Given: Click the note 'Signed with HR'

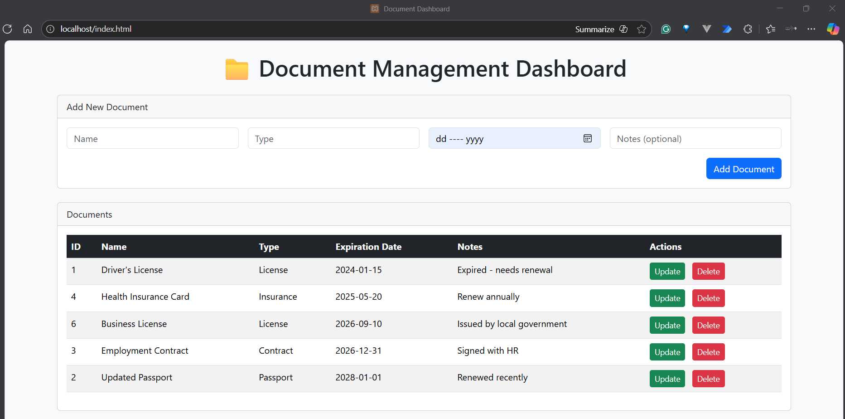Looking at the screenshot, I should click(x=488, y=351).
